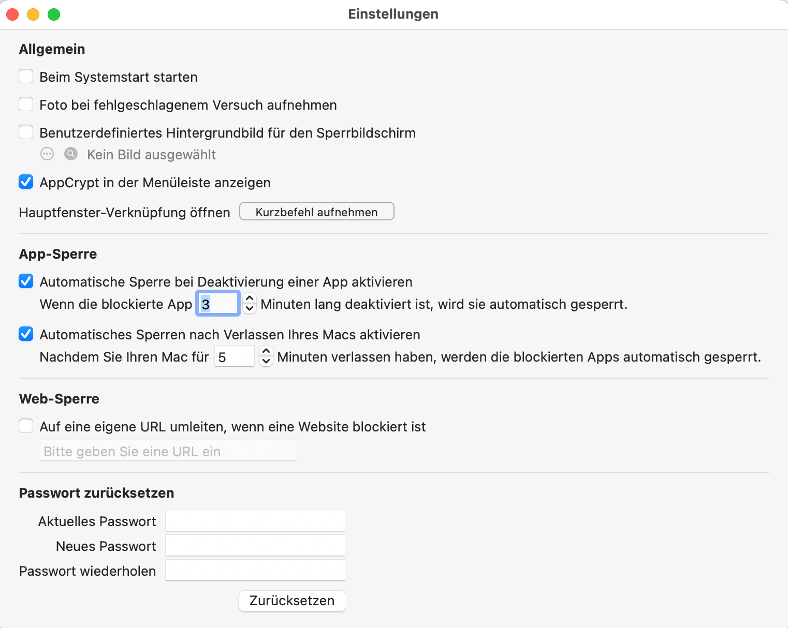Open the image picker ellipsis icon
This screenshot has width=788, height=628.
(x=47, y=154)
